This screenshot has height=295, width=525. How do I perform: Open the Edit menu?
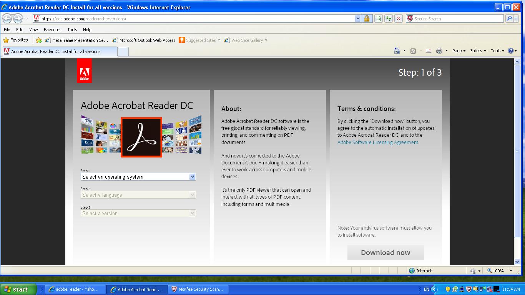tap(20, 30)
